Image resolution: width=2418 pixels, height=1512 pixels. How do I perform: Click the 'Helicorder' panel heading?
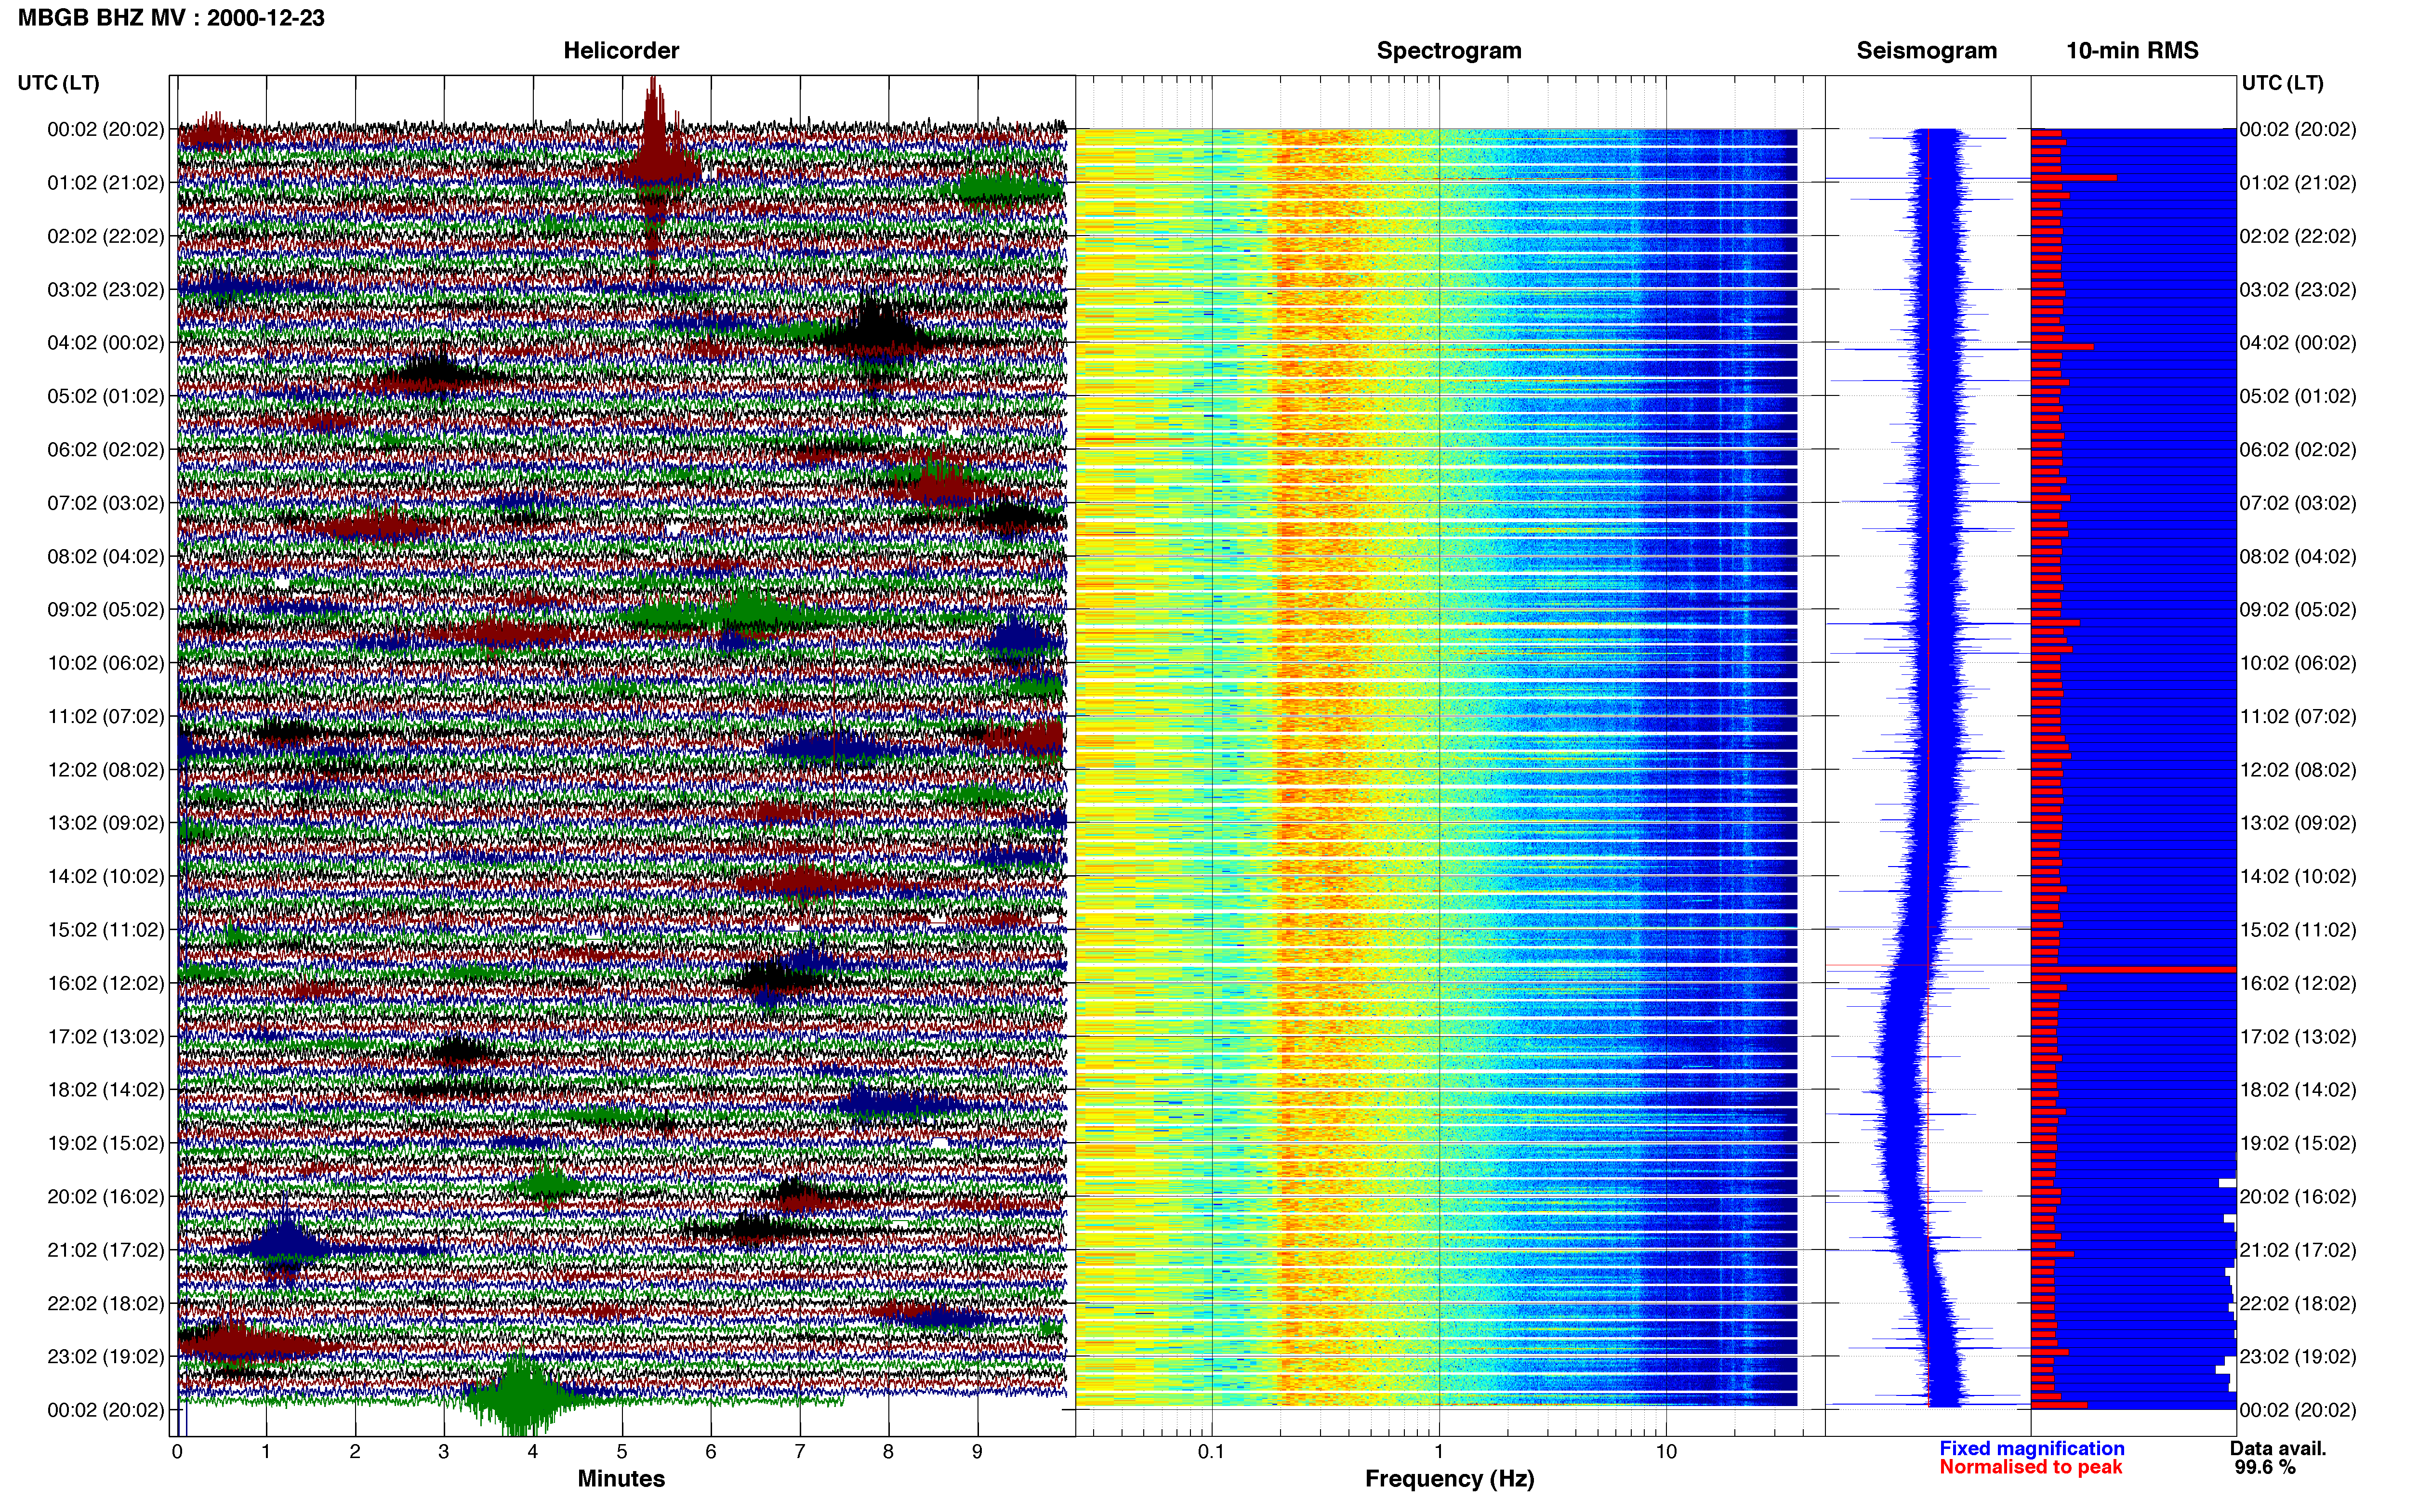pos(621,51)
